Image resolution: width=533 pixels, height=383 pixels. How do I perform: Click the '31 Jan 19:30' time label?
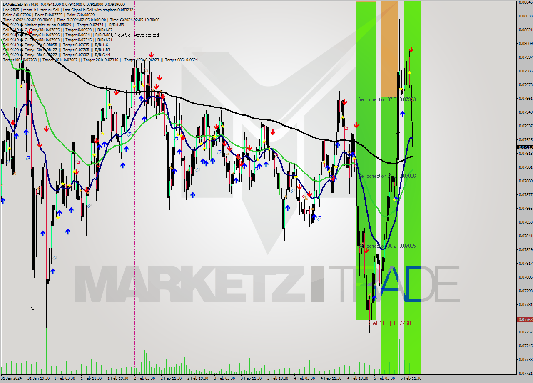click(x=38, y=378)
